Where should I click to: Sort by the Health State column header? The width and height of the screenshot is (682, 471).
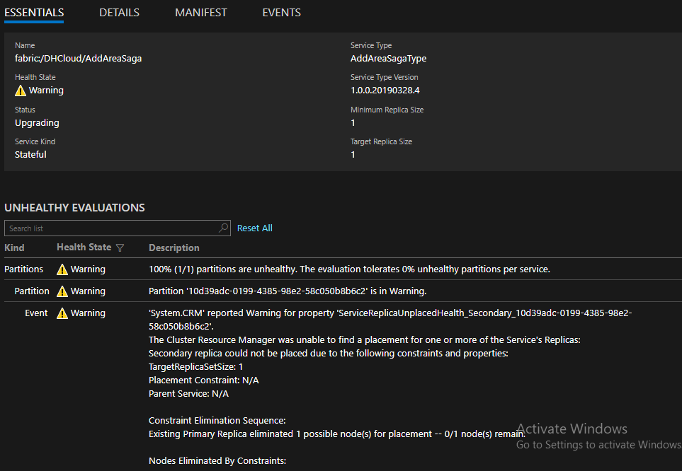pyautogui.click(x=84, y=248)
